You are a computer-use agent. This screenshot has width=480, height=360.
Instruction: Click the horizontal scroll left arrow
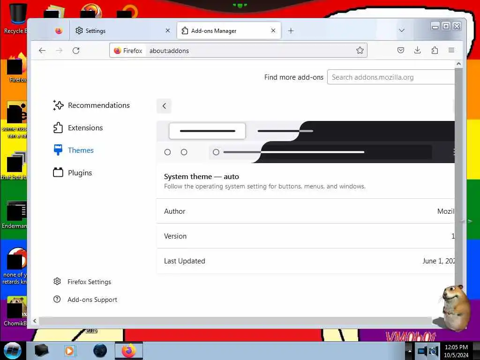click(35, 321)
